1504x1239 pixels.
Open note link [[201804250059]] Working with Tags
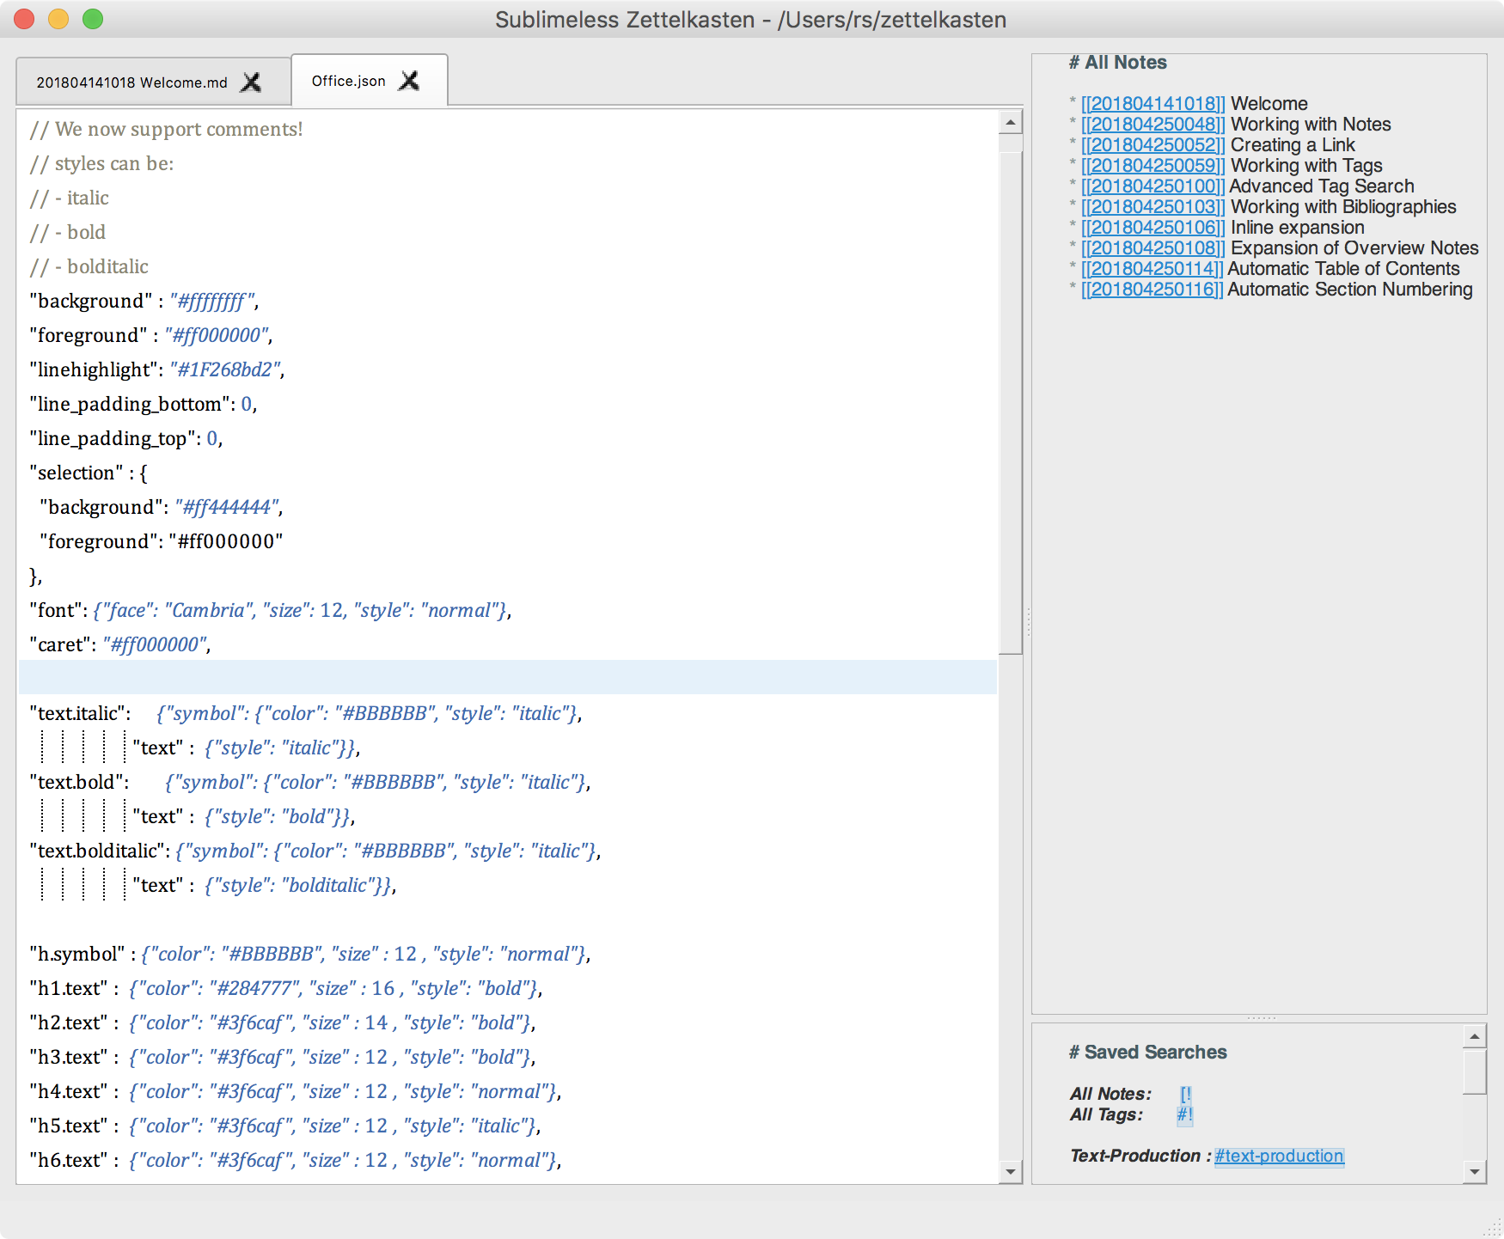coord(1152,166)
